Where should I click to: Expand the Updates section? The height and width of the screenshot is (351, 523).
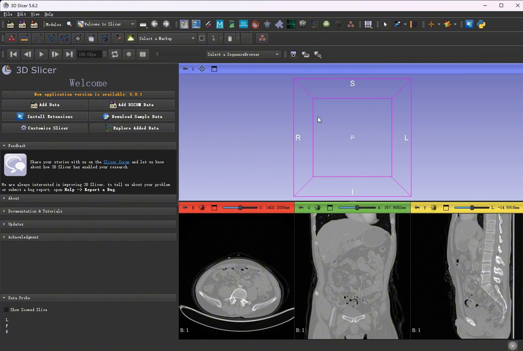pos(88,224)
